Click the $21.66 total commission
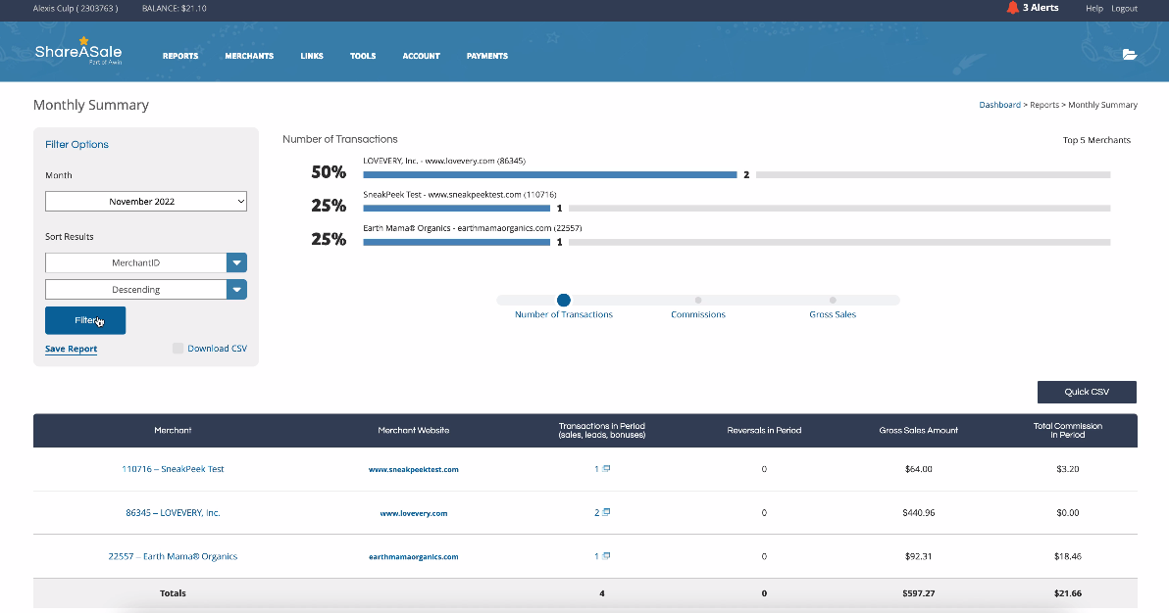This screenshot has width=1169, height=613. coord(1068,593)
